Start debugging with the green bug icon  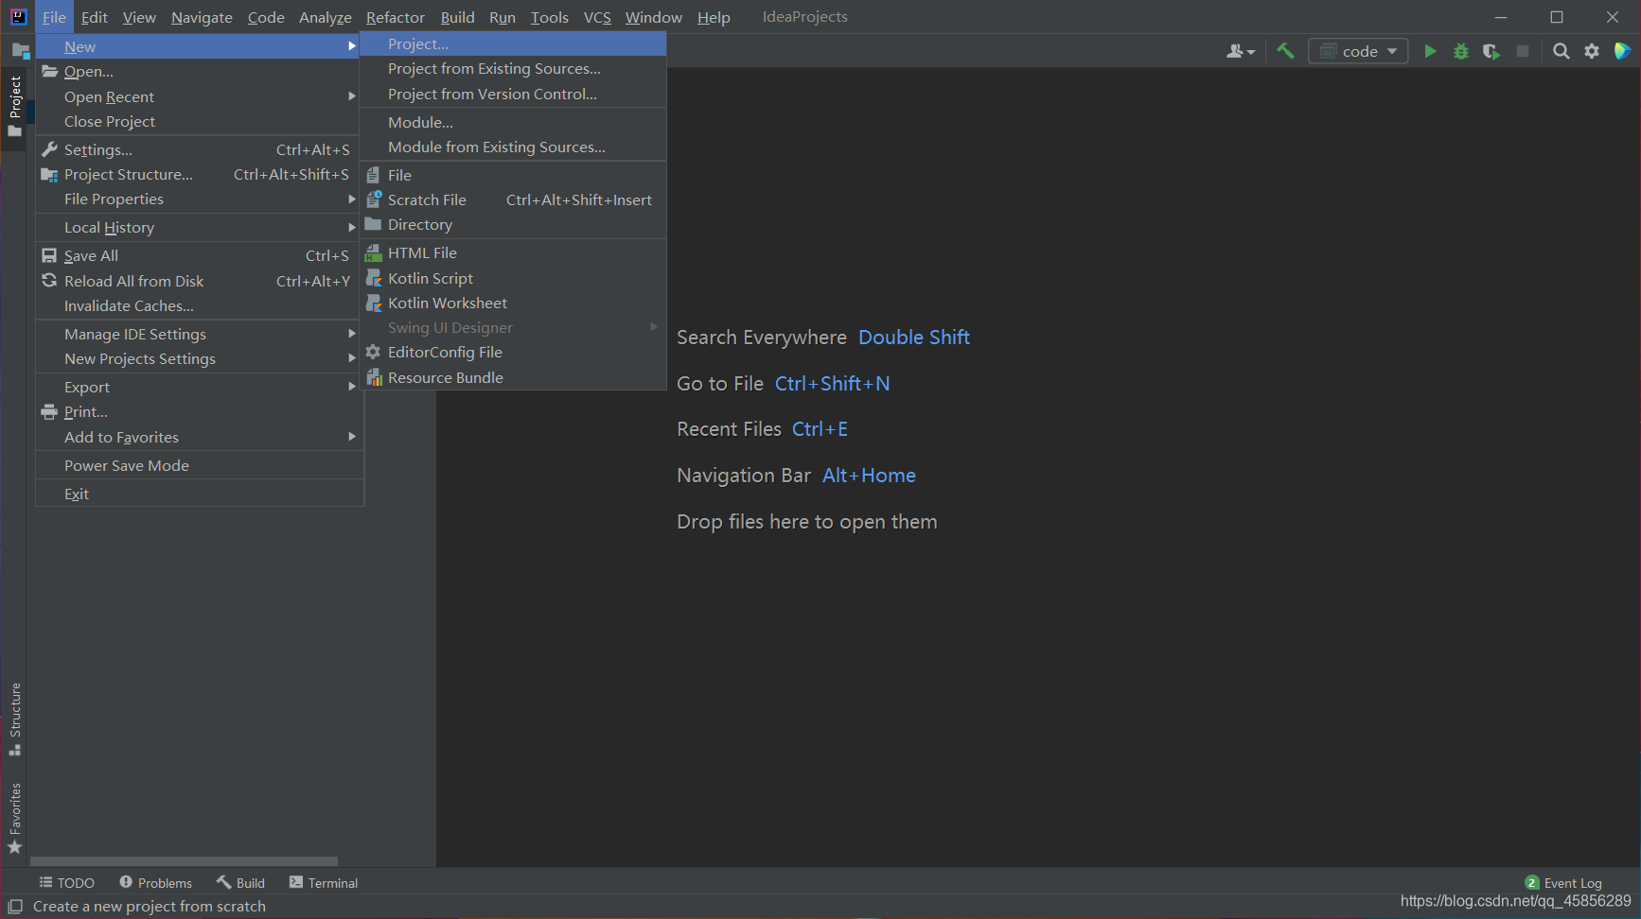click(1461, 51)
